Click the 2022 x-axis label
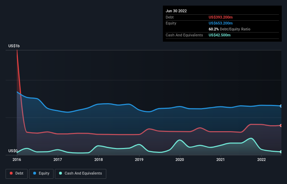The image size is (287, 184). (x=261, y=160)
